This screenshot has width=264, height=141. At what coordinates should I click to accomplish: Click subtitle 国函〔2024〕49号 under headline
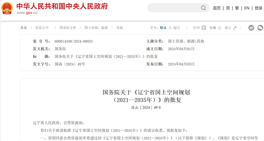[x=146, y=108]
